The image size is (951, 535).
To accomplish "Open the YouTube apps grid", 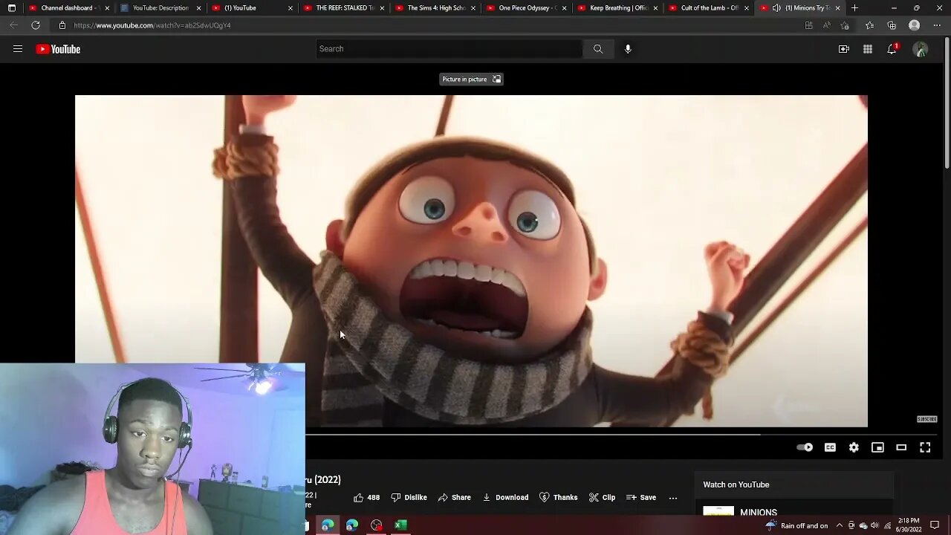I will (x=868, y=49).
